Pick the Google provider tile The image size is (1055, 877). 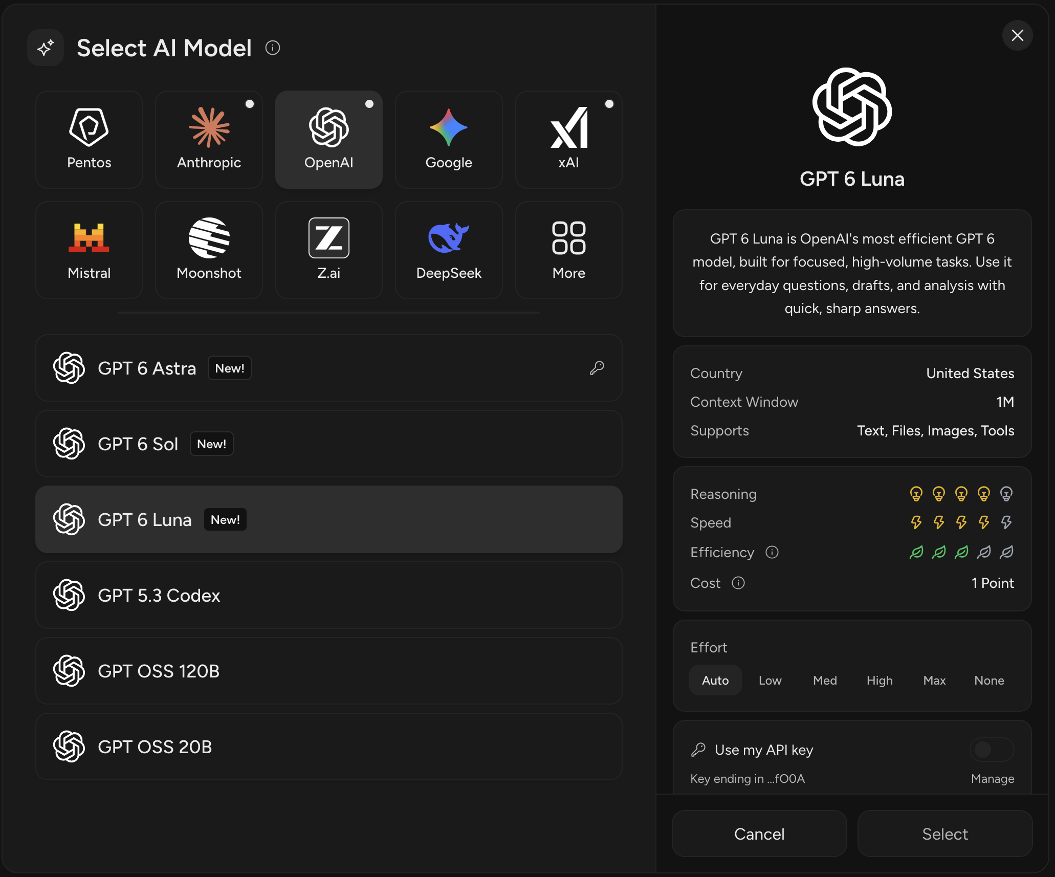point(449,139)
